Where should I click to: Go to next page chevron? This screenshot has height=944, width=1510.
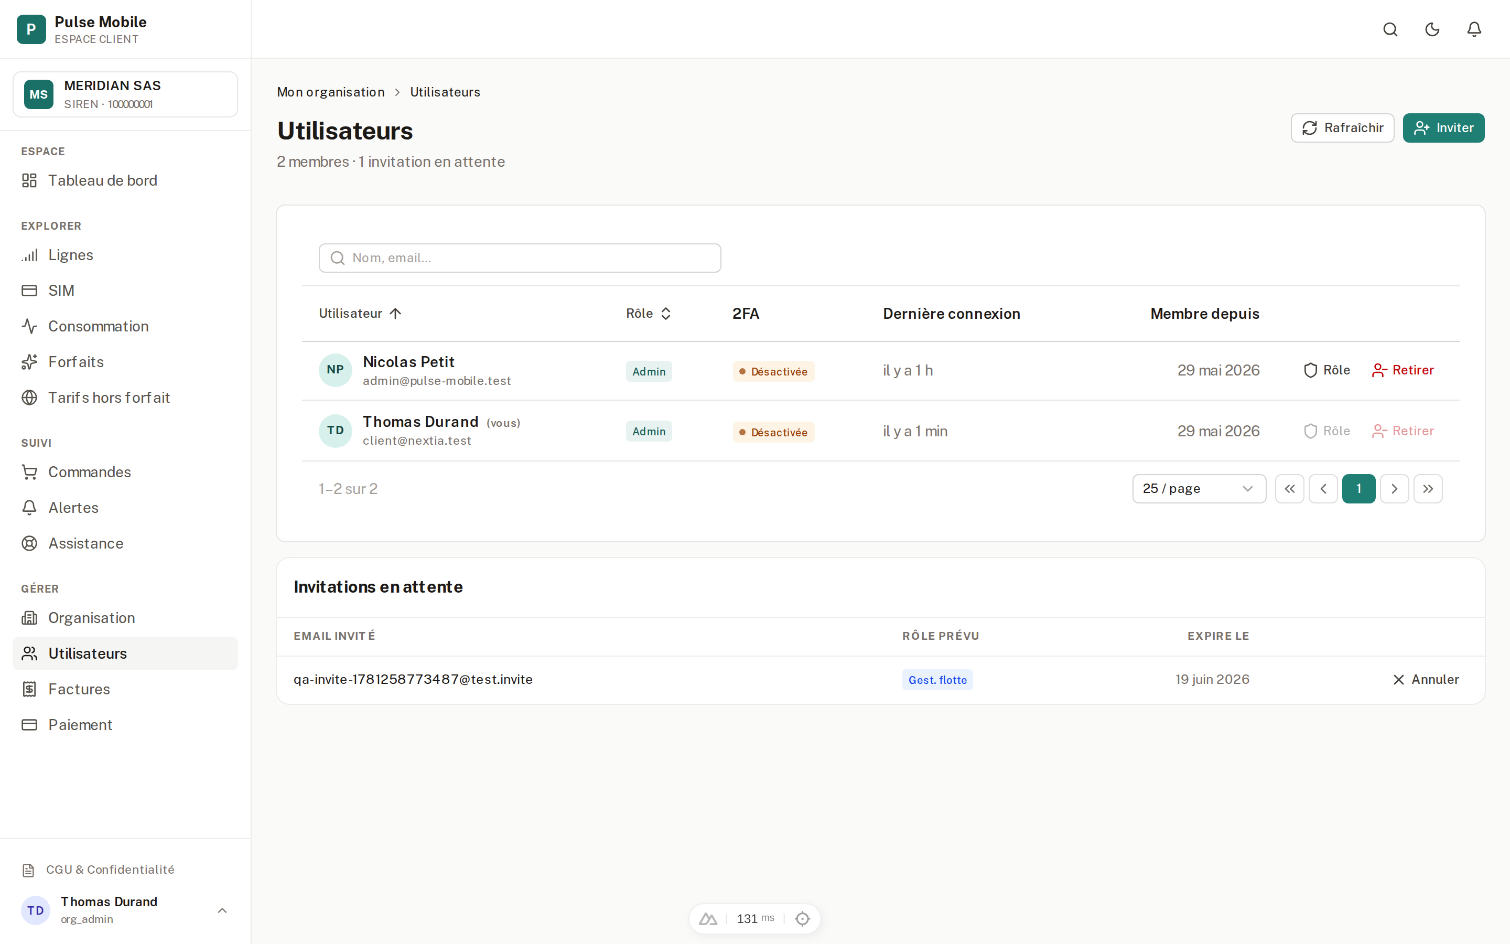point(1395,488)
